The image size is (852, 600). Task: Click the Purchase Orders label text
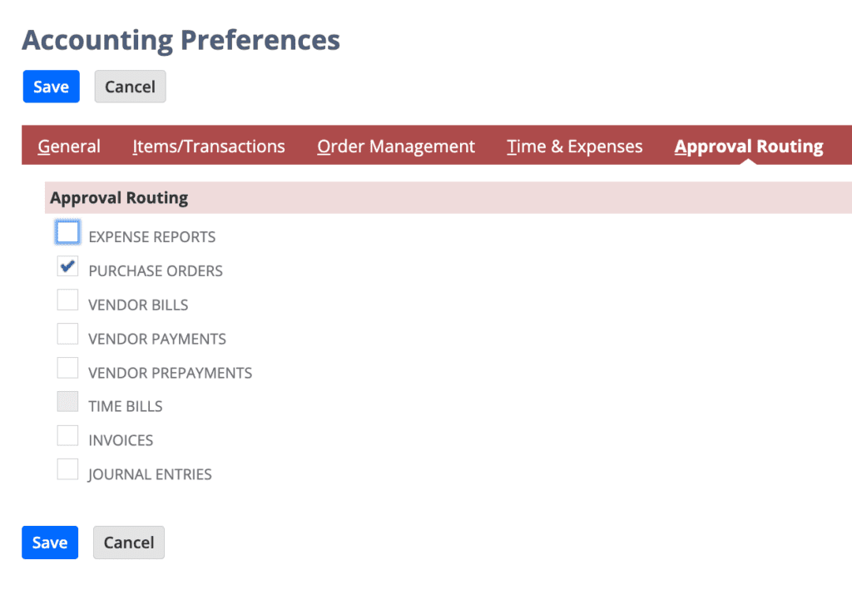(x=156, y=270)
